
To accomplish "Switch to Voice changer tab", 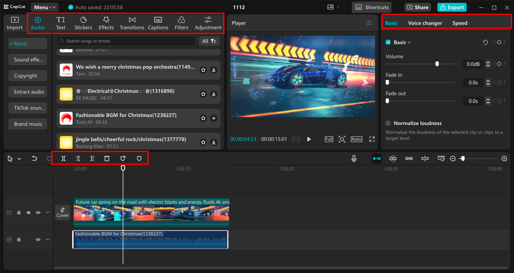I will 425,23.
